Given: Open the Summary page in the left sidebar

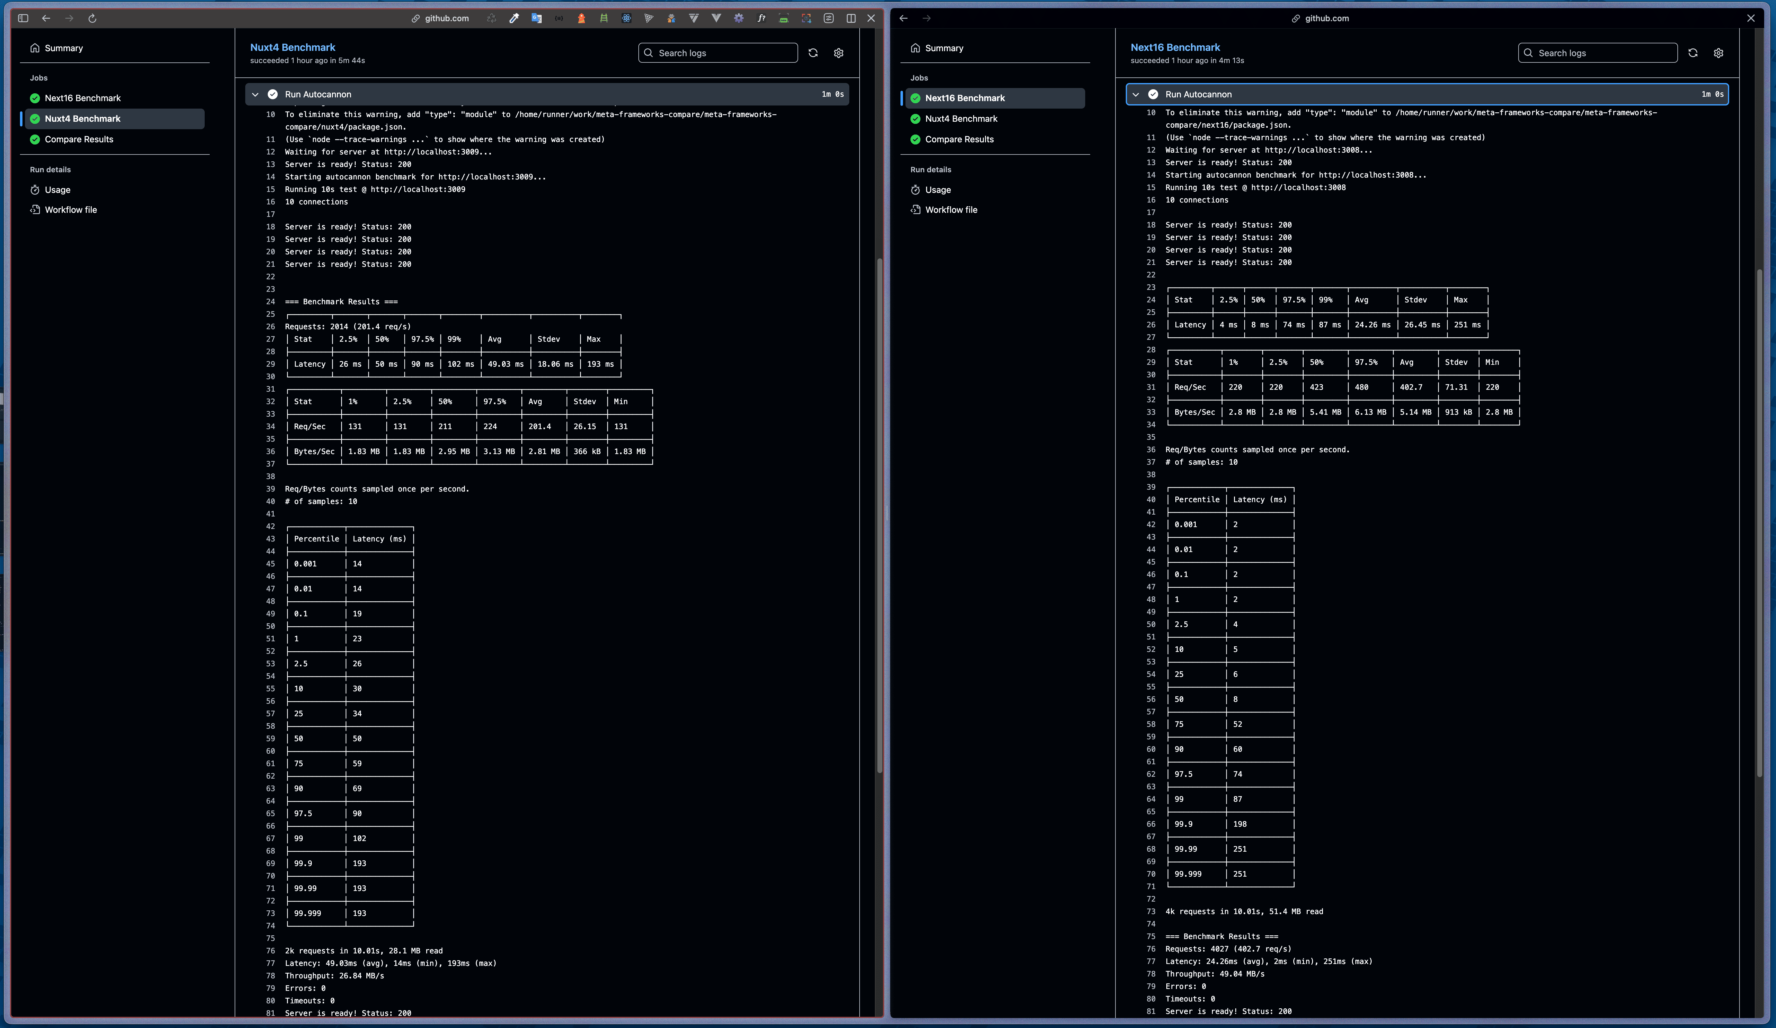Looking at the screenshot, I should pyautogui.click(x=63, y=48).
